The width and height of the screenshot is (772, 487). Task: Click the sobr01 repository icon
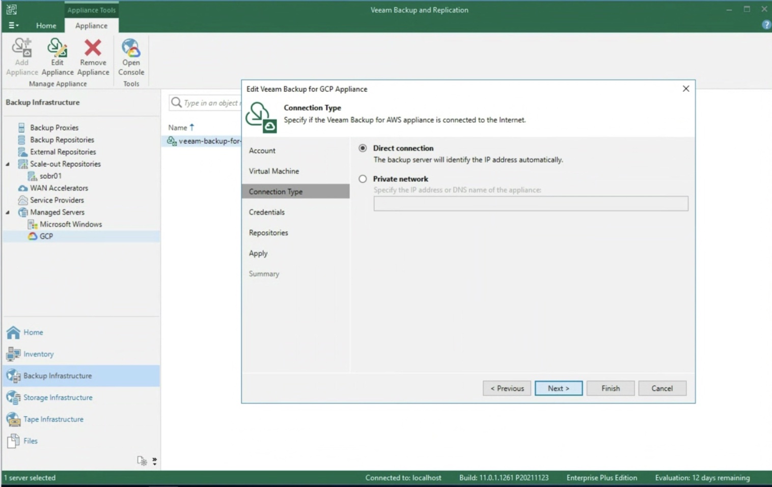click(32, 176)
